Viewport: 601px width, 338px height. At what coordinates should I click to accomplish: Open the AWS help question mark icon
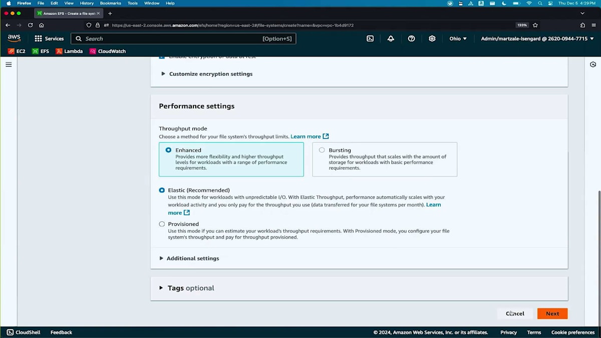[411, 39]
